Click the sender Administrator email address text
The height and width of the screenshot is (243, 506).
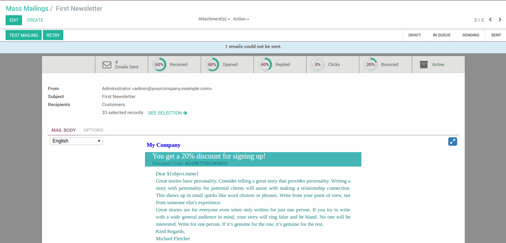[157, 88]
